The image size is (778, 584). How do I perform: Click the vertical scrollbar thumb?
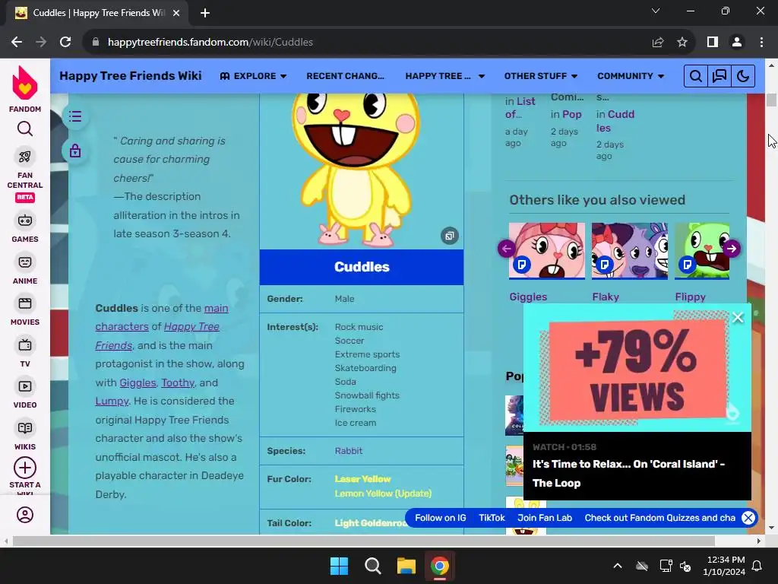[771, 100]
